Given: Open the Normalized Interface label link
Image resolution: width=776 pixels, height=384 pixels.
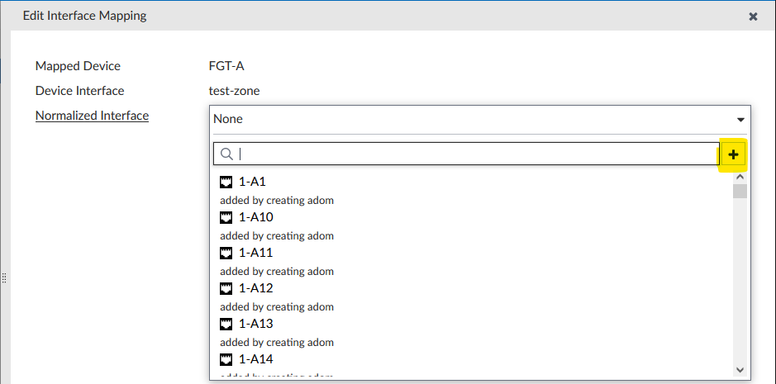Looking at the screenshot, I should point(92,116).
